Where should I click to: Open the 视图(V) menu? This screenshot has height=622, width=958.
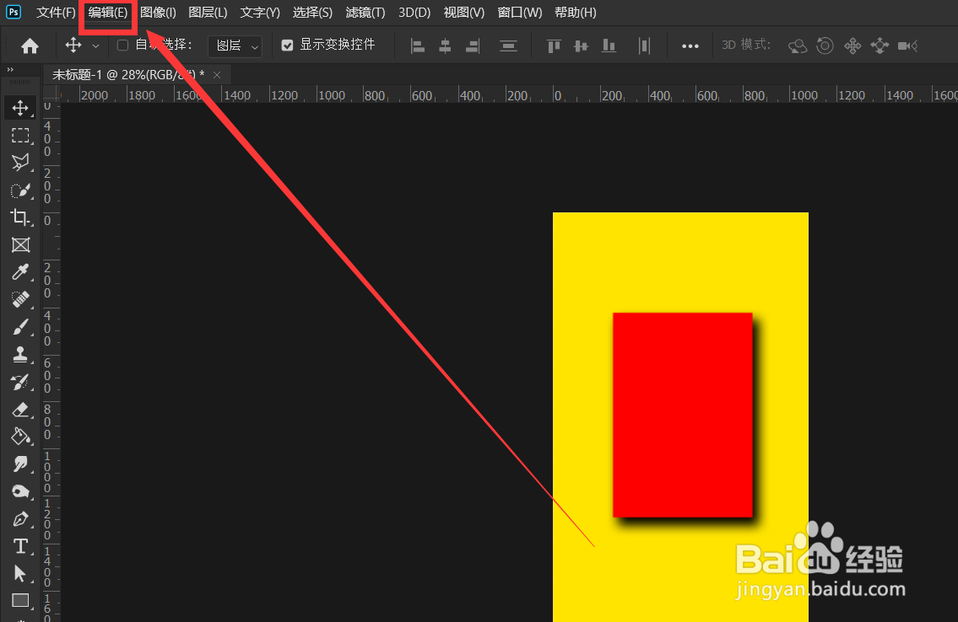[463, 12]
